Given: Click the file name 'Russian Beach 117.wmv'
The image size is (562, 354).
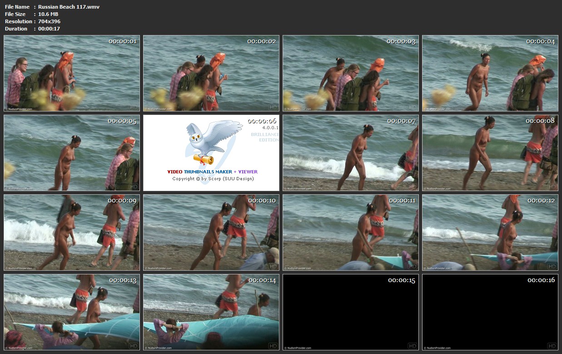Looking at the screenshot, I should point(69,7).
